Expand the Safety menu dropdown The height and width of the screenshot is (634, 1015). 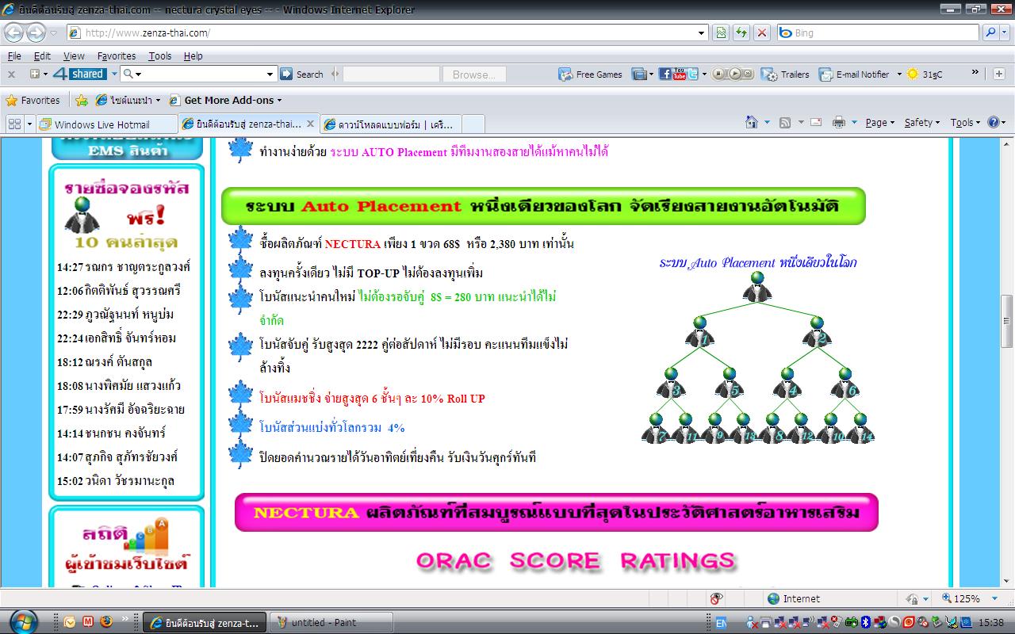tap(922, 122)
